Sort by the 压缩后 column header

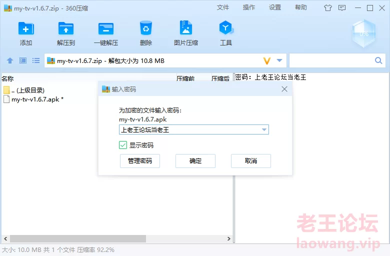[x=220, y=78]
